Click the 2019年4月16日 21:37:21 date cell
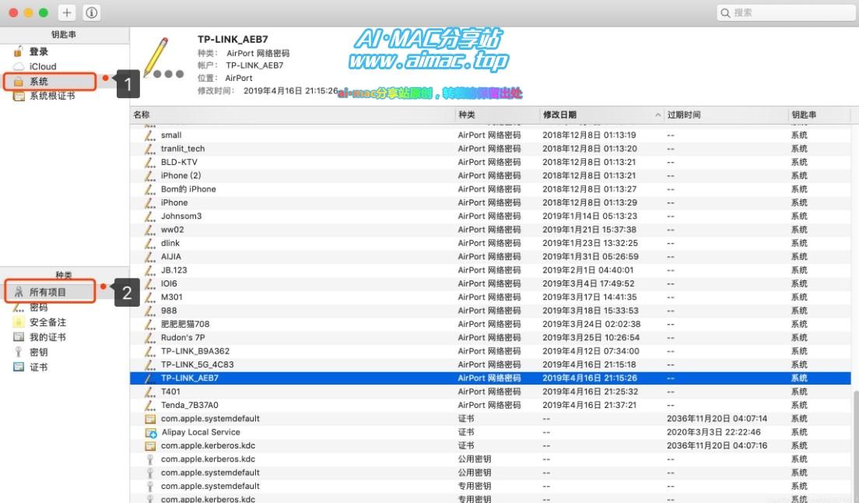This screenshot has height=503, width=859. [590, 405]
